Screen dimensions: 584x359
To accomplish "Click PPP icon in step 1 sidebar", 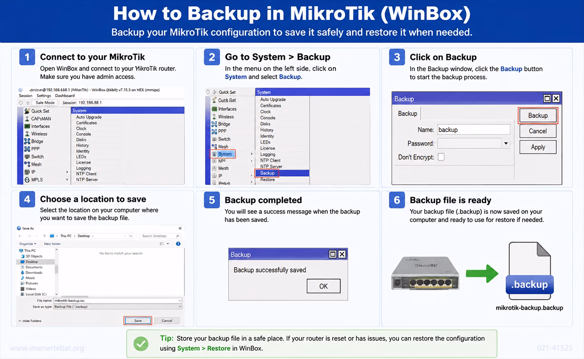I will 27,149.
